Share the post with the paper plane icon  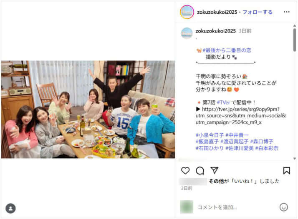coord(215,170)
